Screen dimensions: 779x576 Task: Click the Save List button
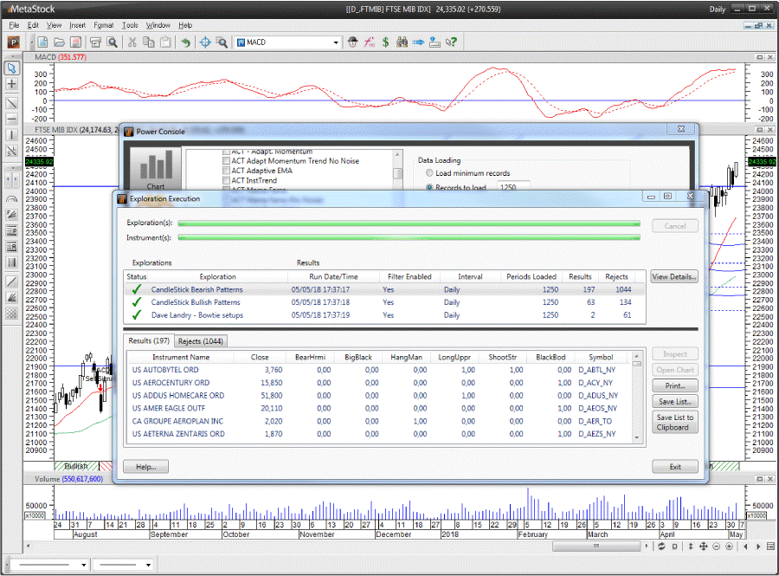pyautogui.click(x=674, y=402)
